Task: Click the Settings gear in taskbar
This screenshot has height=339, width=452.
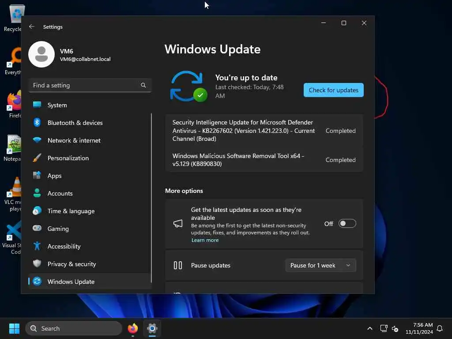Action: (152, 328)
